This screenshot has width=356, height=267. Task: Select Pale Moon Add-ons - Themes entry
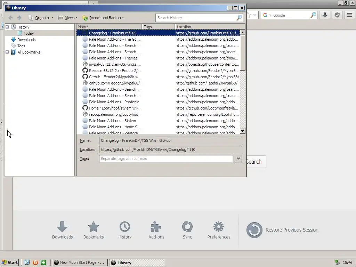coord(158,58)
